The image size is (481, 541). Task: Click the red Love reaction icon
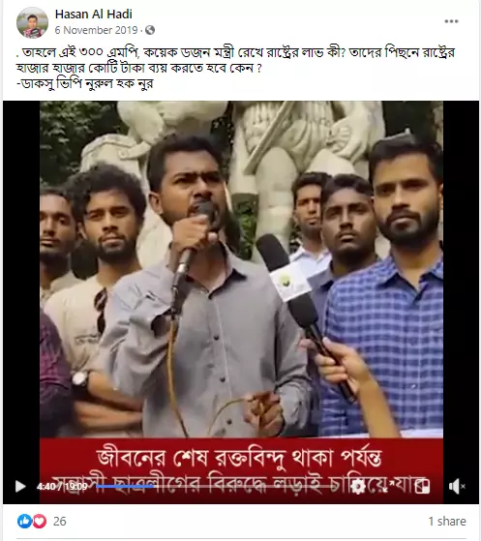coord(40,521)
